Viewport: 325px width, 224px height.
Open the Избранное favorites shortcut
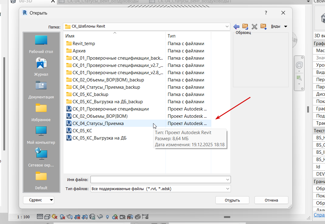41,113
